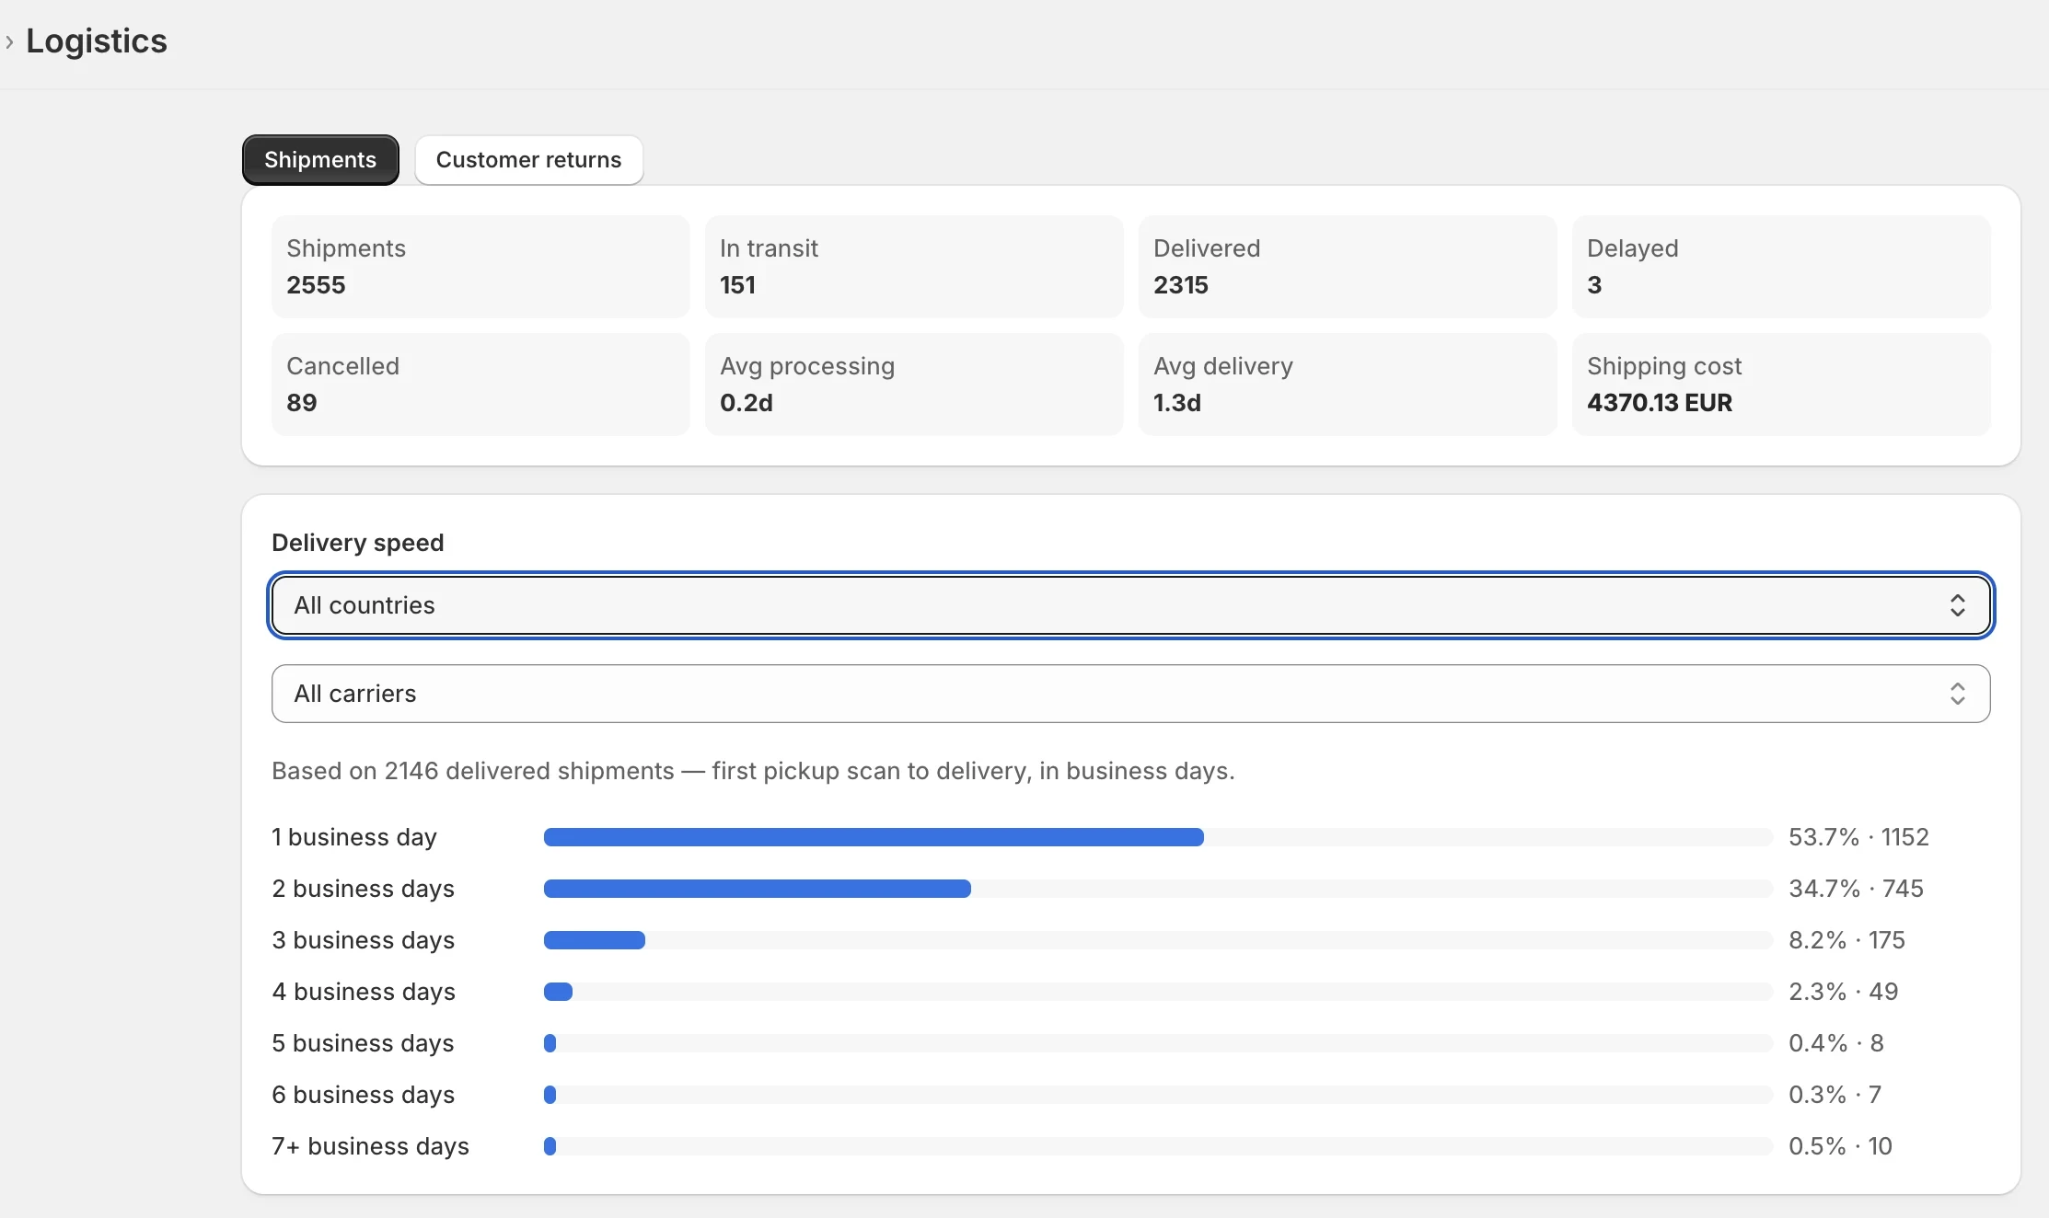Click the 53.7% · 1152 value
The image size is (2049, 1218).
pyautogui.click(x=1858, y=837)
